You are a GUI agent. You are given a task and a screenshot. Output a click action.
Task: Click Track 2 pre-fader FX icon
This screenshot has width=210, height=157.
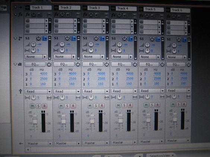coord(69,15)
